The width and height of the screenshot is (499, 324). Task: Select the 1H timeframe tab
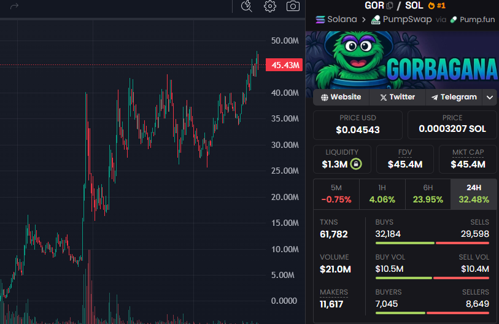[x=382, y=194]
